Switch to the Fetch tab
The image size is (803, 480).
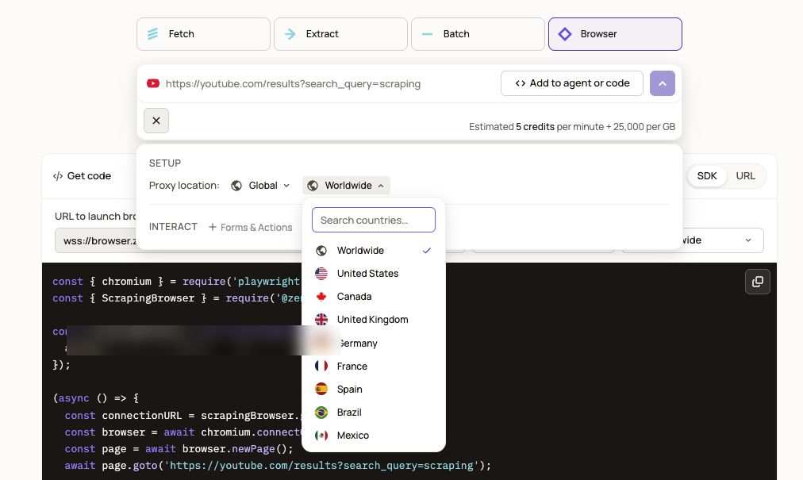pyautogui.click(x=203, y=34)
